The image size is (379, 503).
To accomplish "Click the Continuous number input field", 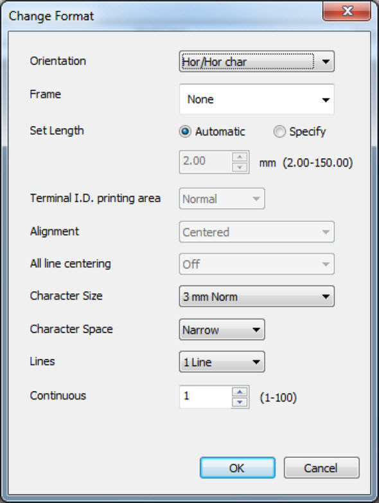I will click(x=206, y=397).
